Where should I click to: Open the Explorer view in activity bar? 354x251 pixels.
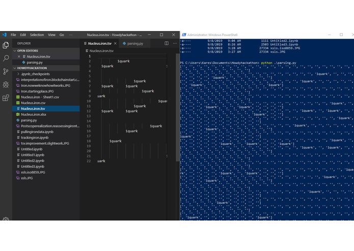pyautogui.click(x=6, y=45)
